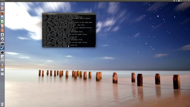Open the network indicator menu
Screen dimensions: 190x107
pyautogui.click(x=176, y=1)
